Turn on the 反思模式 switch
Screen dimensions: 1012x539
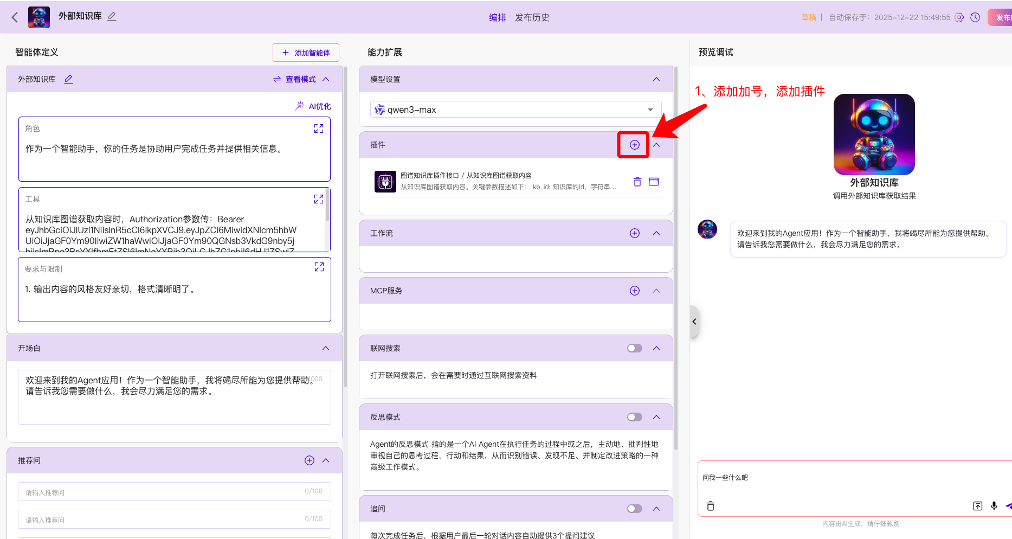point(634,417)
